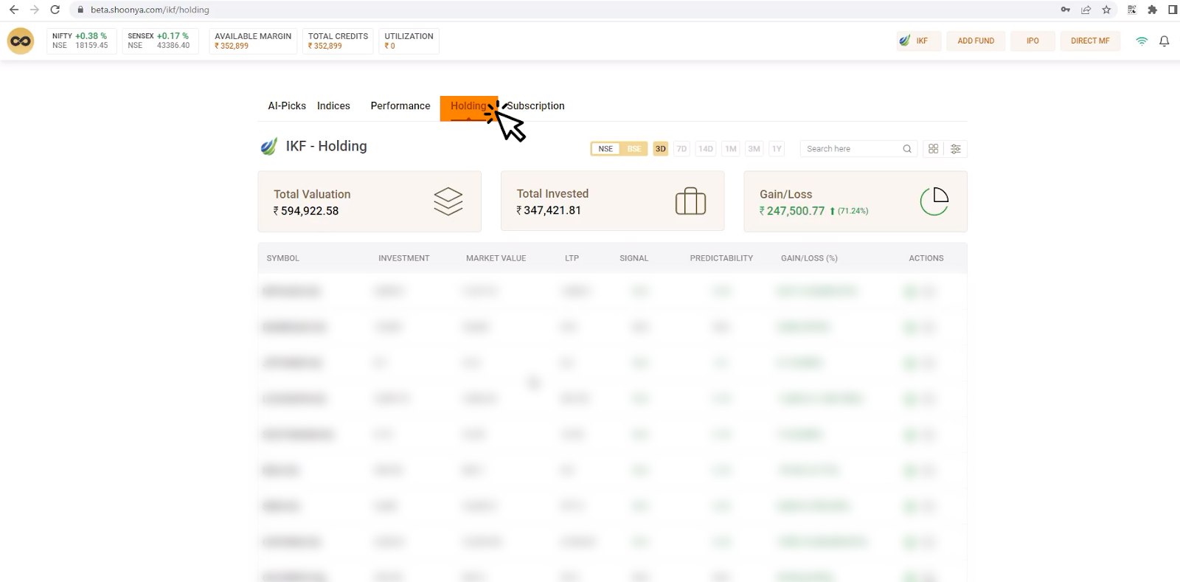Image resolution: width=1180 pixels, height=582 pixels.
Task: Click the Total Invested briefcase icon
Action: pyautogui.click(x=690, y=201)
